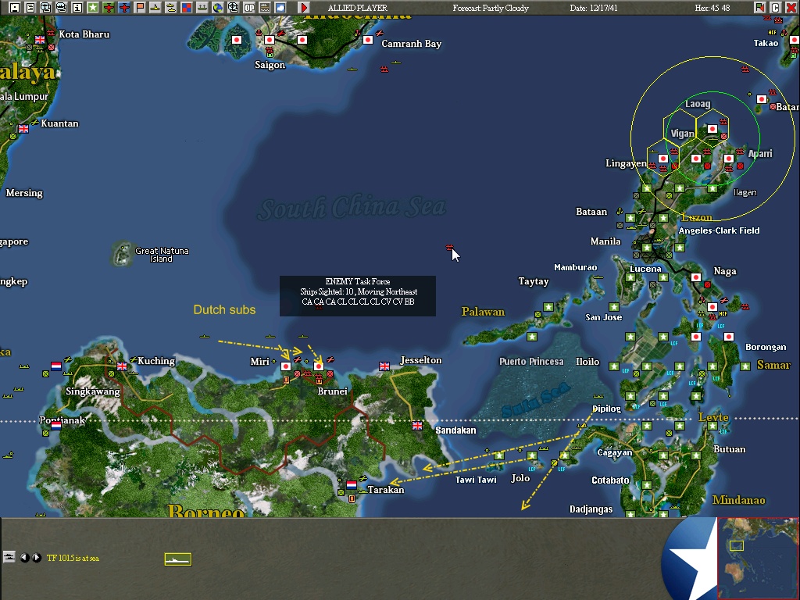Click the 'Dutch subs' annotation text
Viewport: 800px width, 600px height.
pos(224,309)
